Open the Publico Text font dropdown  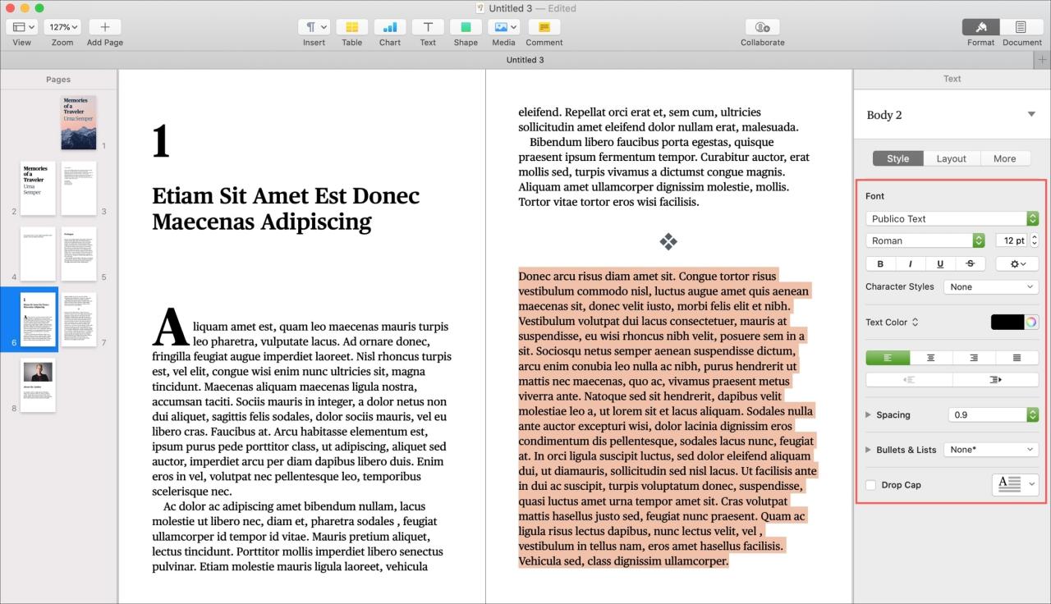coord(952,218)
